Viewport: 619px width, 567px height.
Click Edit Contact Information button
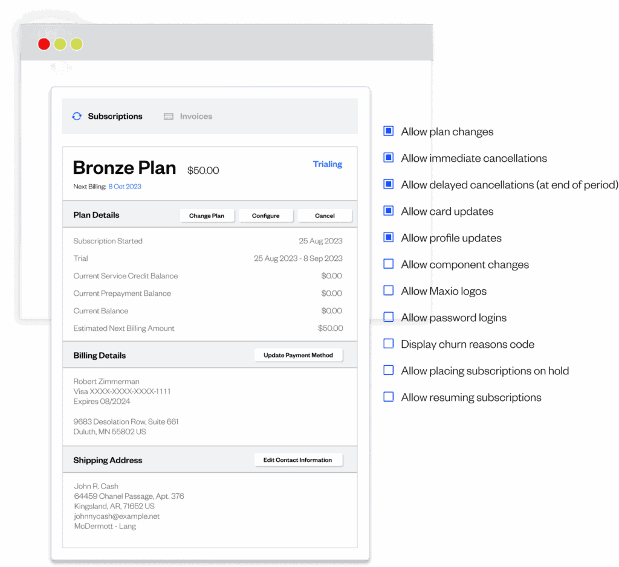pyautogui.click(x=298, y=460)
